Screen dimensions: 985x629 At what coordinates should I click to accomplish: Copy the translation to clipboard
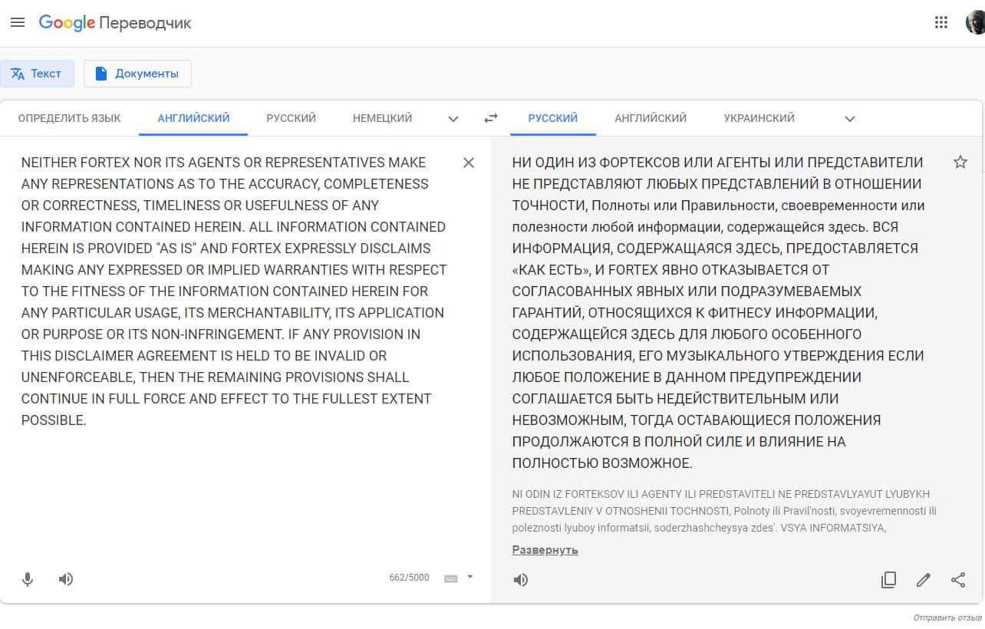point(888,580)
